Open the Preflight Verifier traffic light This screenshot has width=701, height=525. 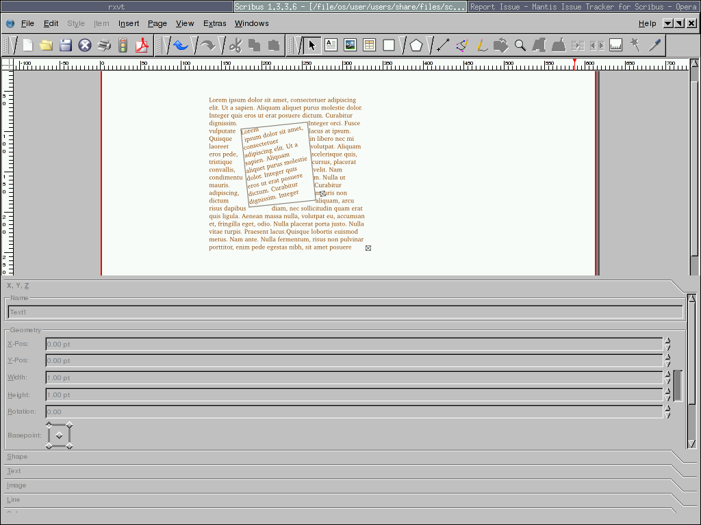(123, 46)
